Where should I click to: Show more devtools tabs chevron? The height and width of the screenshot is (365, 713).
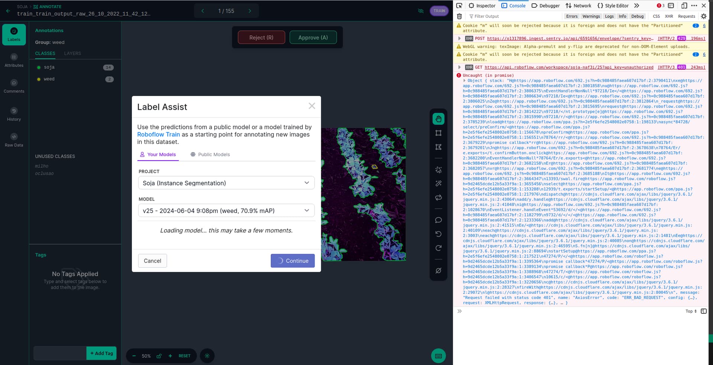[x=637, y=6]
